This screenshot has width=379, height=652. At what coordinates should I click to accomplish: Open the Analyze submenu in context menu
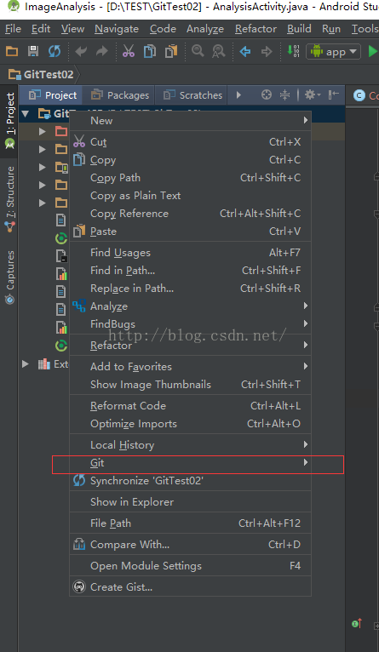(190, 306)
